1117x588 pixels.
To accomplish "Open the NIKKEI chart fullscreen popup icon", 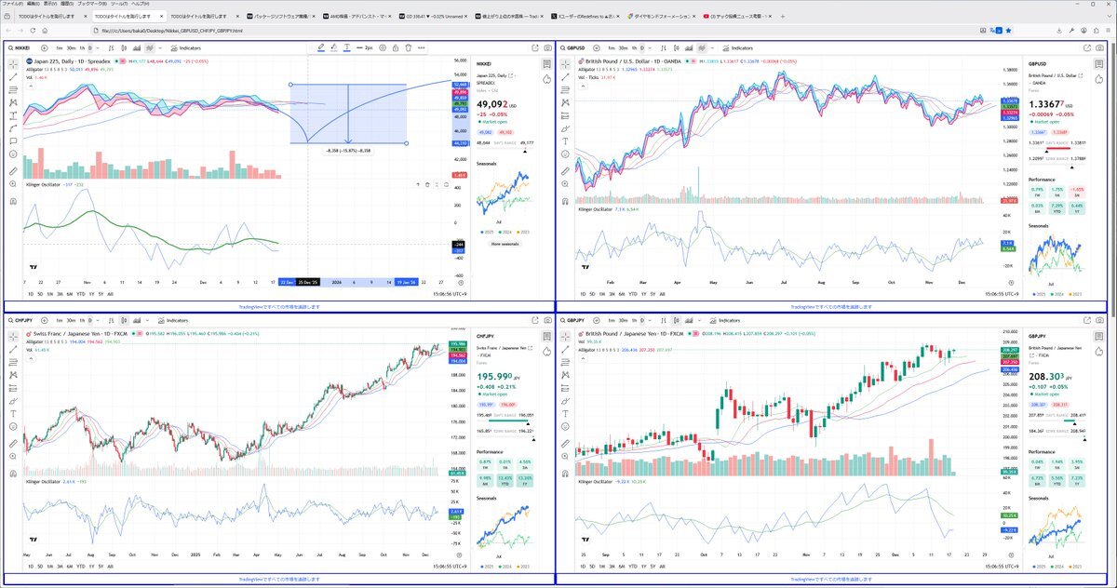I will 534,47.
